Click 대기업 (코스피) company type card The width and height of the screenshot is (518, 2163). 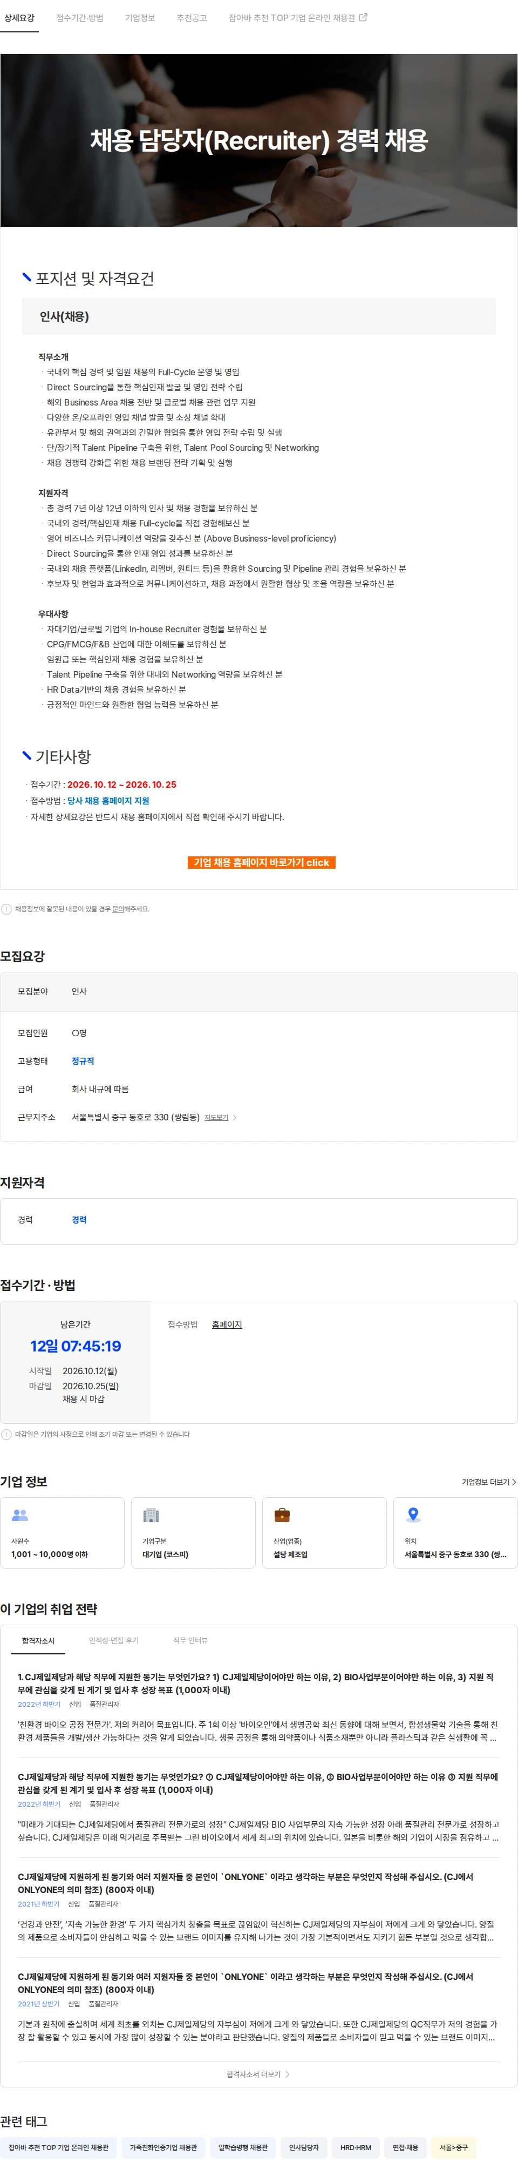point(193,1532)
